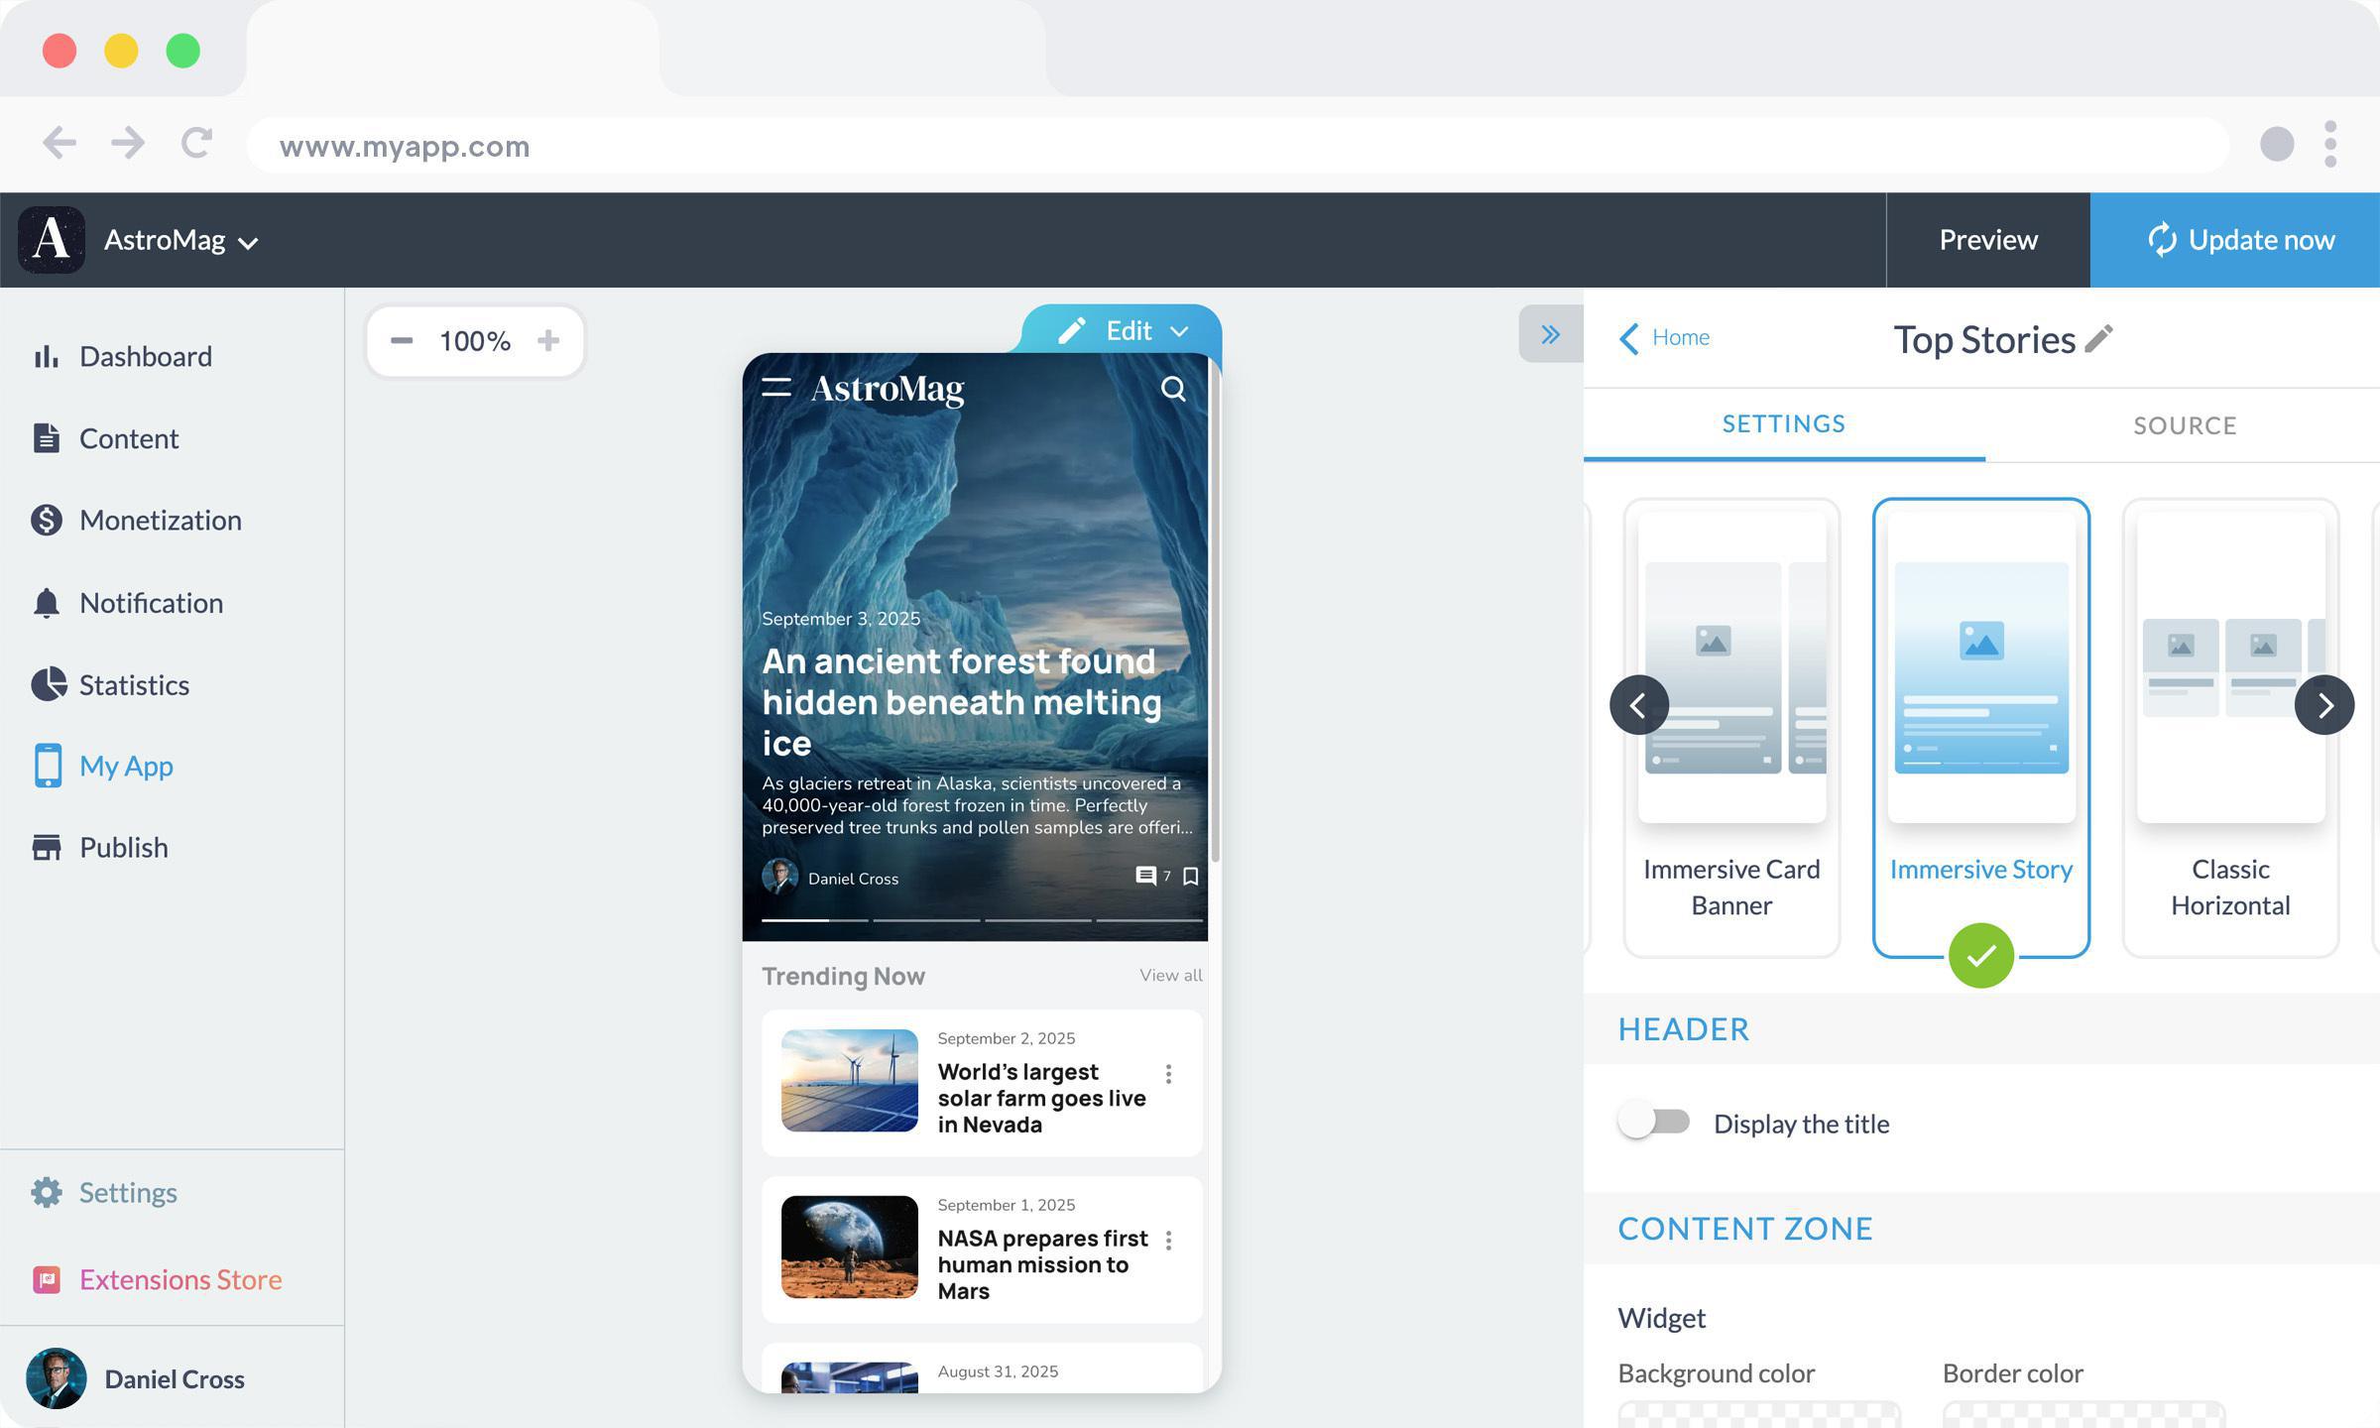The image size is (2380, 1428).
Task: Select Immersive Card Banner template
Action: click(x=1730, y=728)
